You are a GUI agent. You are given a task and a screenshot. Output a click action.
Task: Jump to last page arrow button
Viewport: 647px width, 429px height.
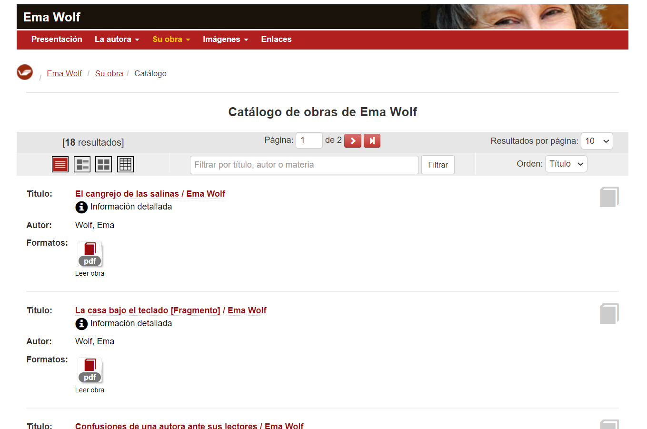(x=372, y=141)
